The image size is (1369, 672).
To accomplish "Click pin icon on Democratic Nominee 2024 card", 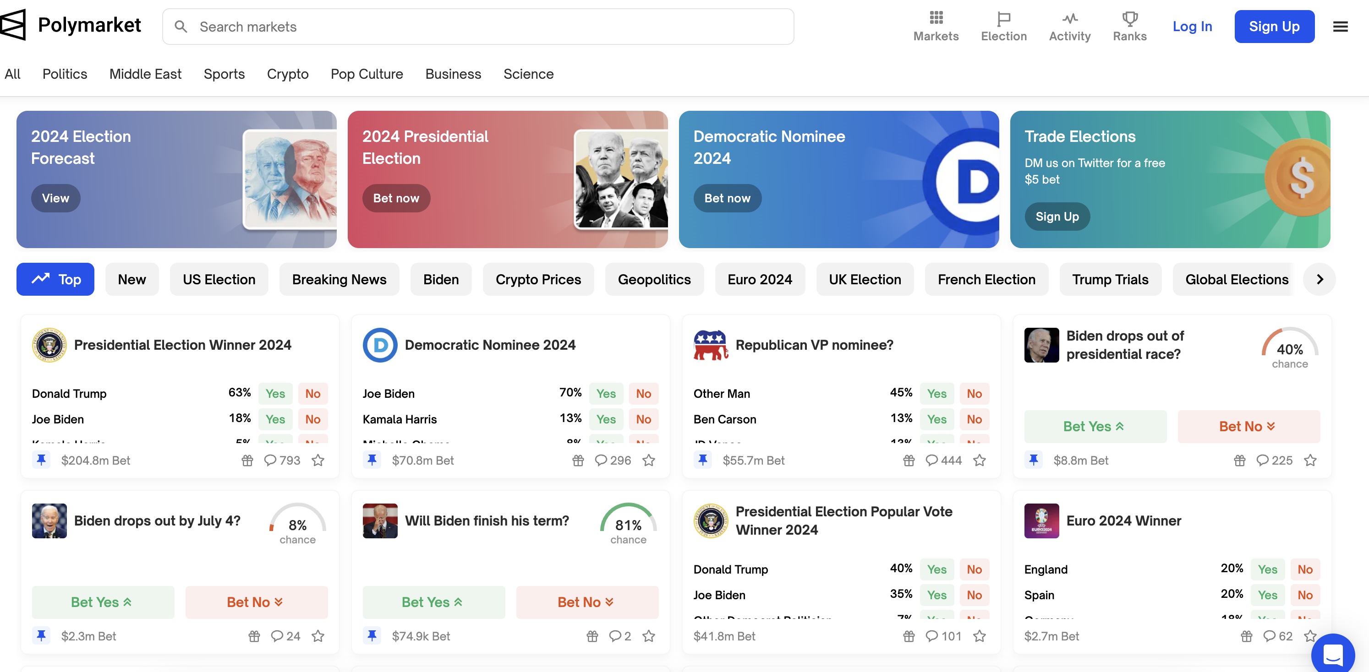I will pos(372,460).
